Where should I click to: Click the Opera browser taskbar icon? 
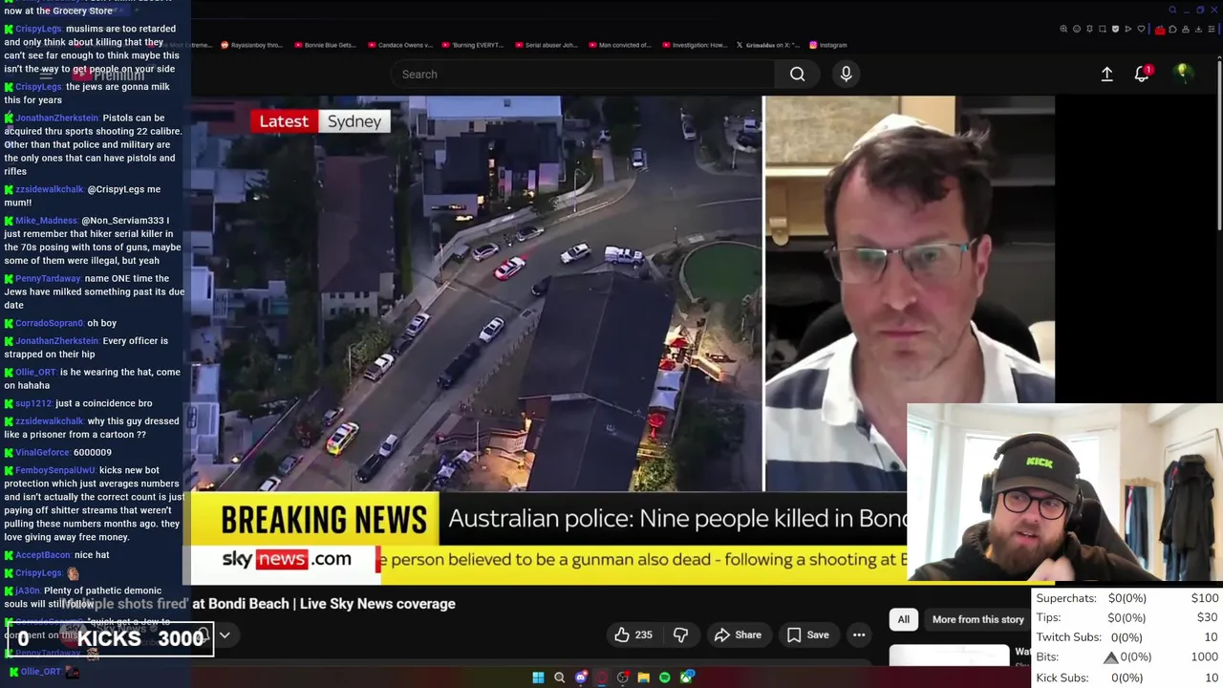tap(601, 677)
